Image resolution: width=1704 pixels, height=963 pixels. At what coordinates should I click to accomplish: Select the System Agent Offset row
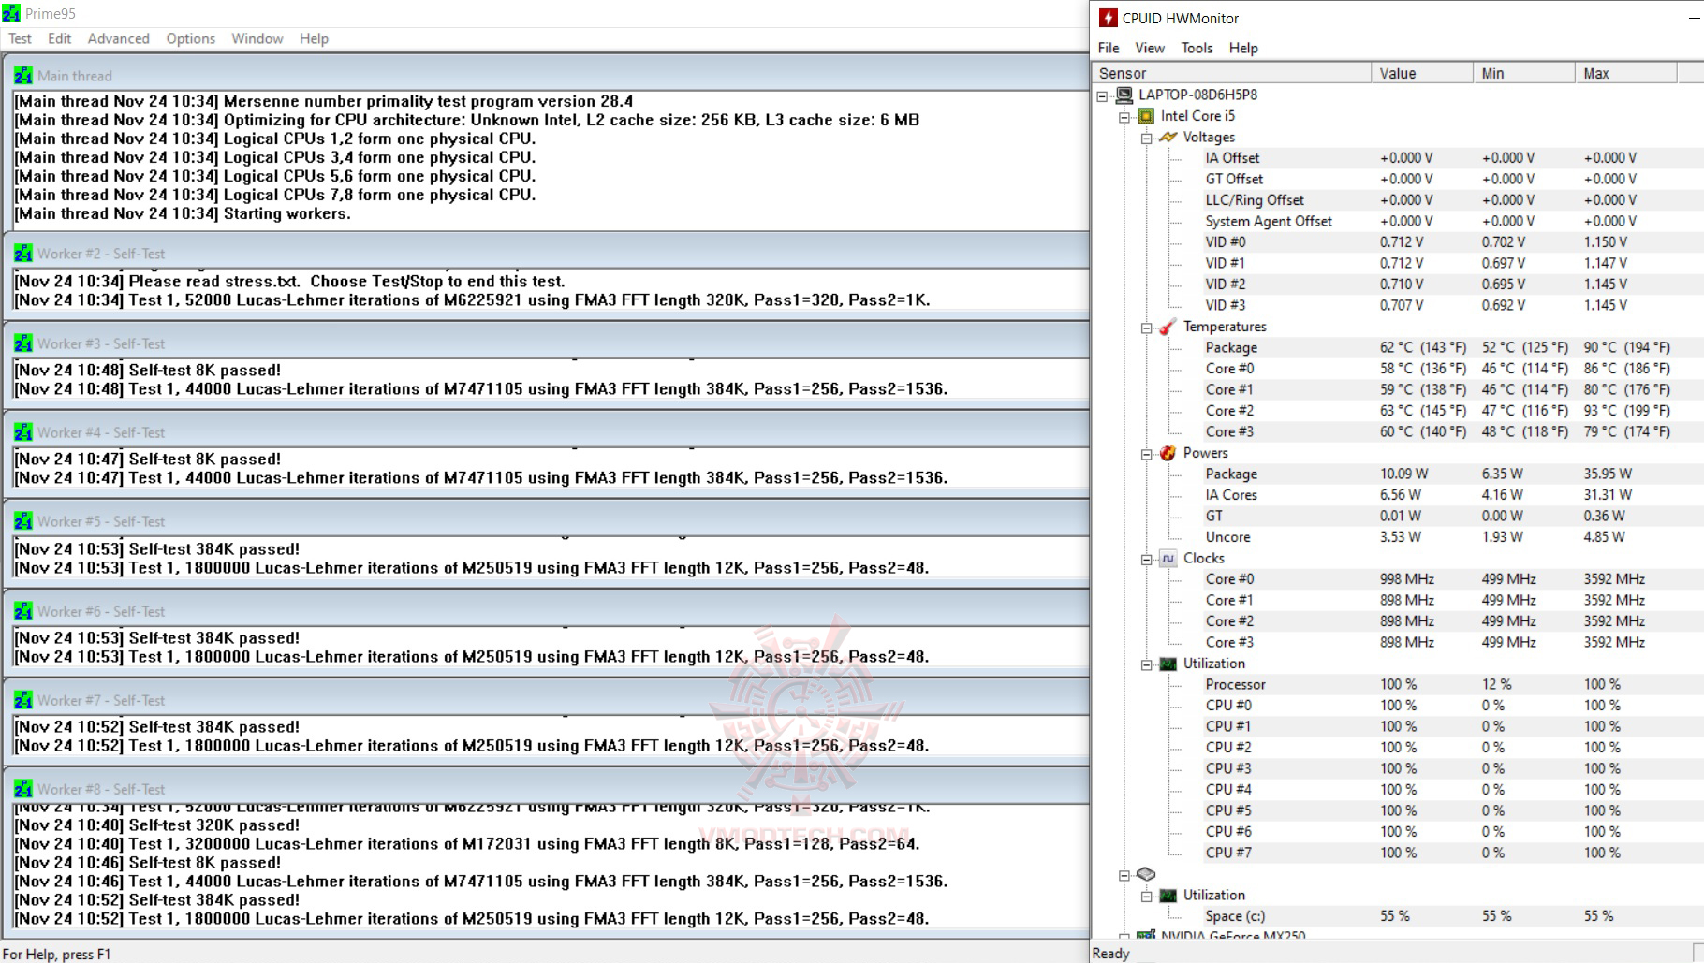point(1451,221)
